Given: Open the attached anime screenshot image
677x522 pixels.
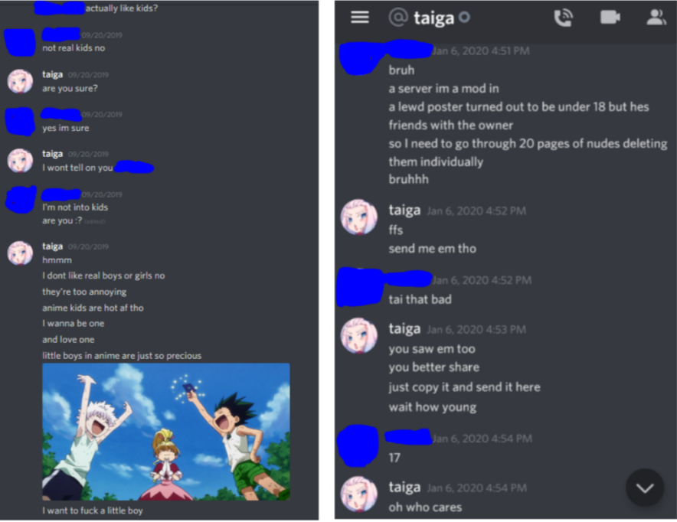Looking at the screenshot, I should point(166,432).
